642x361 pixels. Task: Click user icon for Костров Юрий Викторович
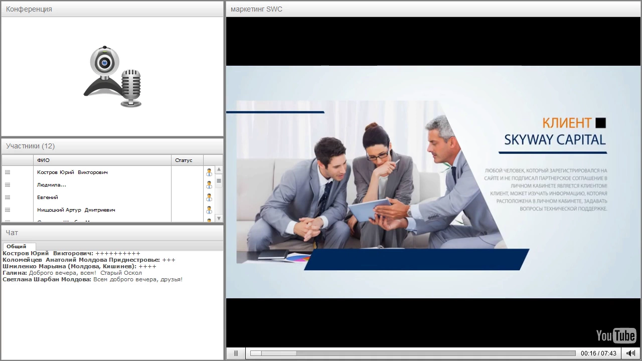[x=209, y=172]
